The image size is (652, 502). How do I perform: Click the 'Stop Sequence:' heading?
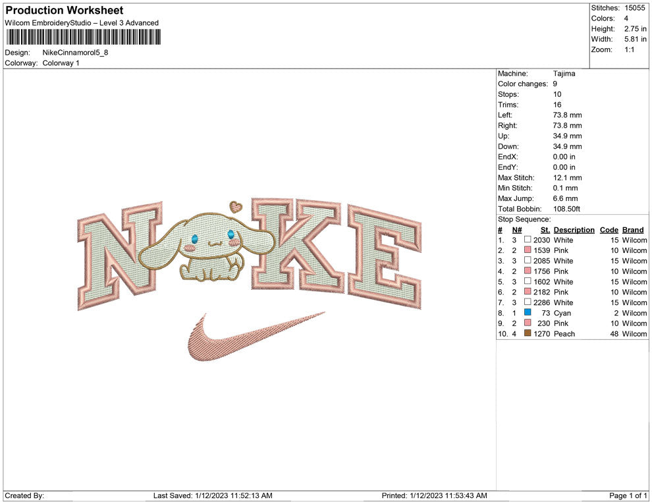pos(524,219)
